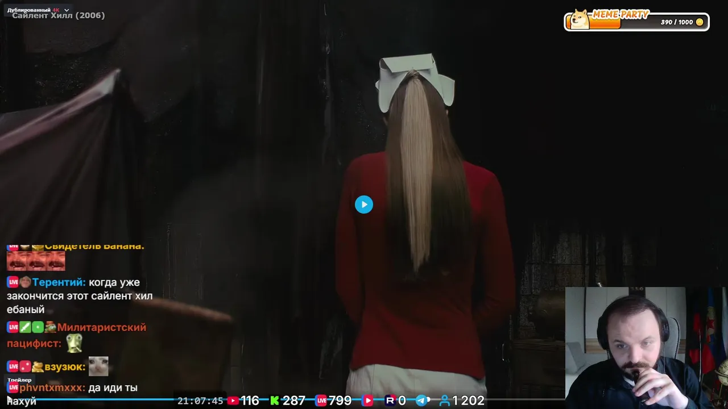Click the LIVE badge beside Терентий
The height and width of the screenshot is (409, 728).
[13, 282]
